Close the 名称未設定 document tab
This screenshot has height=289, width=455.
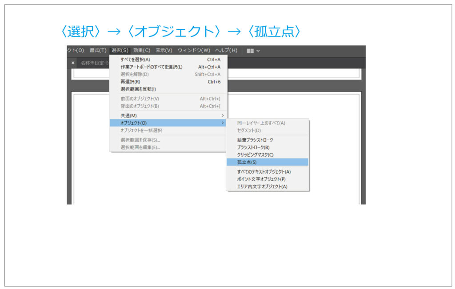click(73, 63)
